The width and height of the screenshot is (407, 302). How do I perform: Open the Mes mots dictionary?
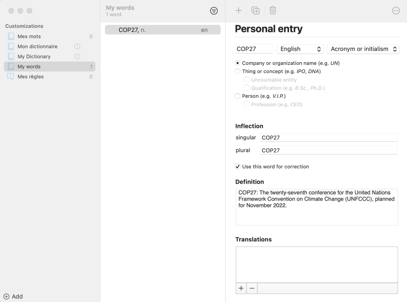(49, 36)
